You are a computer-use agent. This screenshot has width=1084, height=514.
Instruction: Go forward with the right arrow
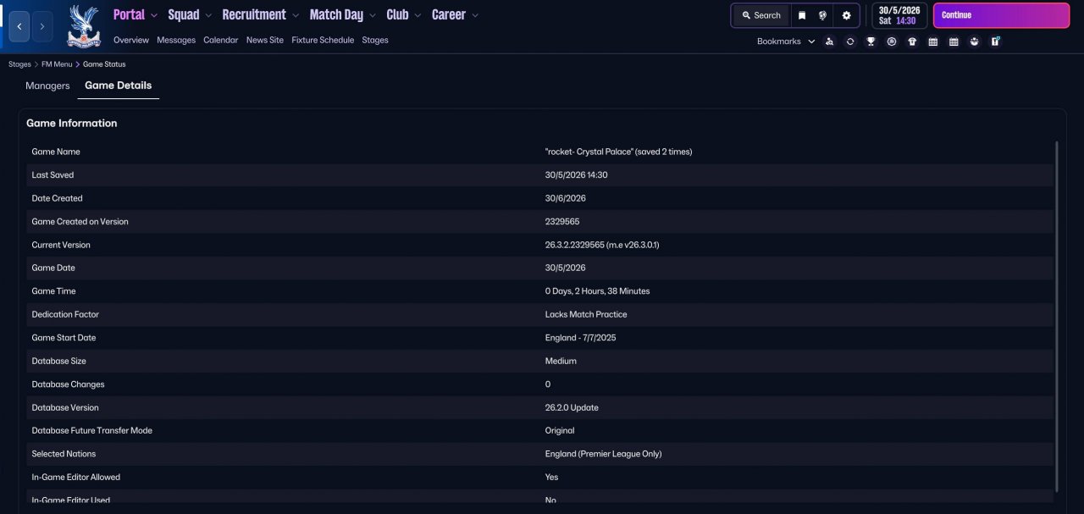click(42, 27)
